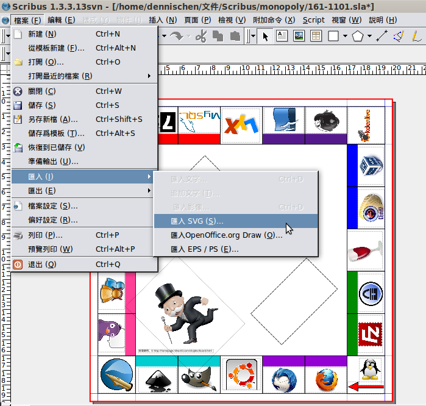Select the Insert Line tool
426x406 pixels.
[x=382, y=36]
